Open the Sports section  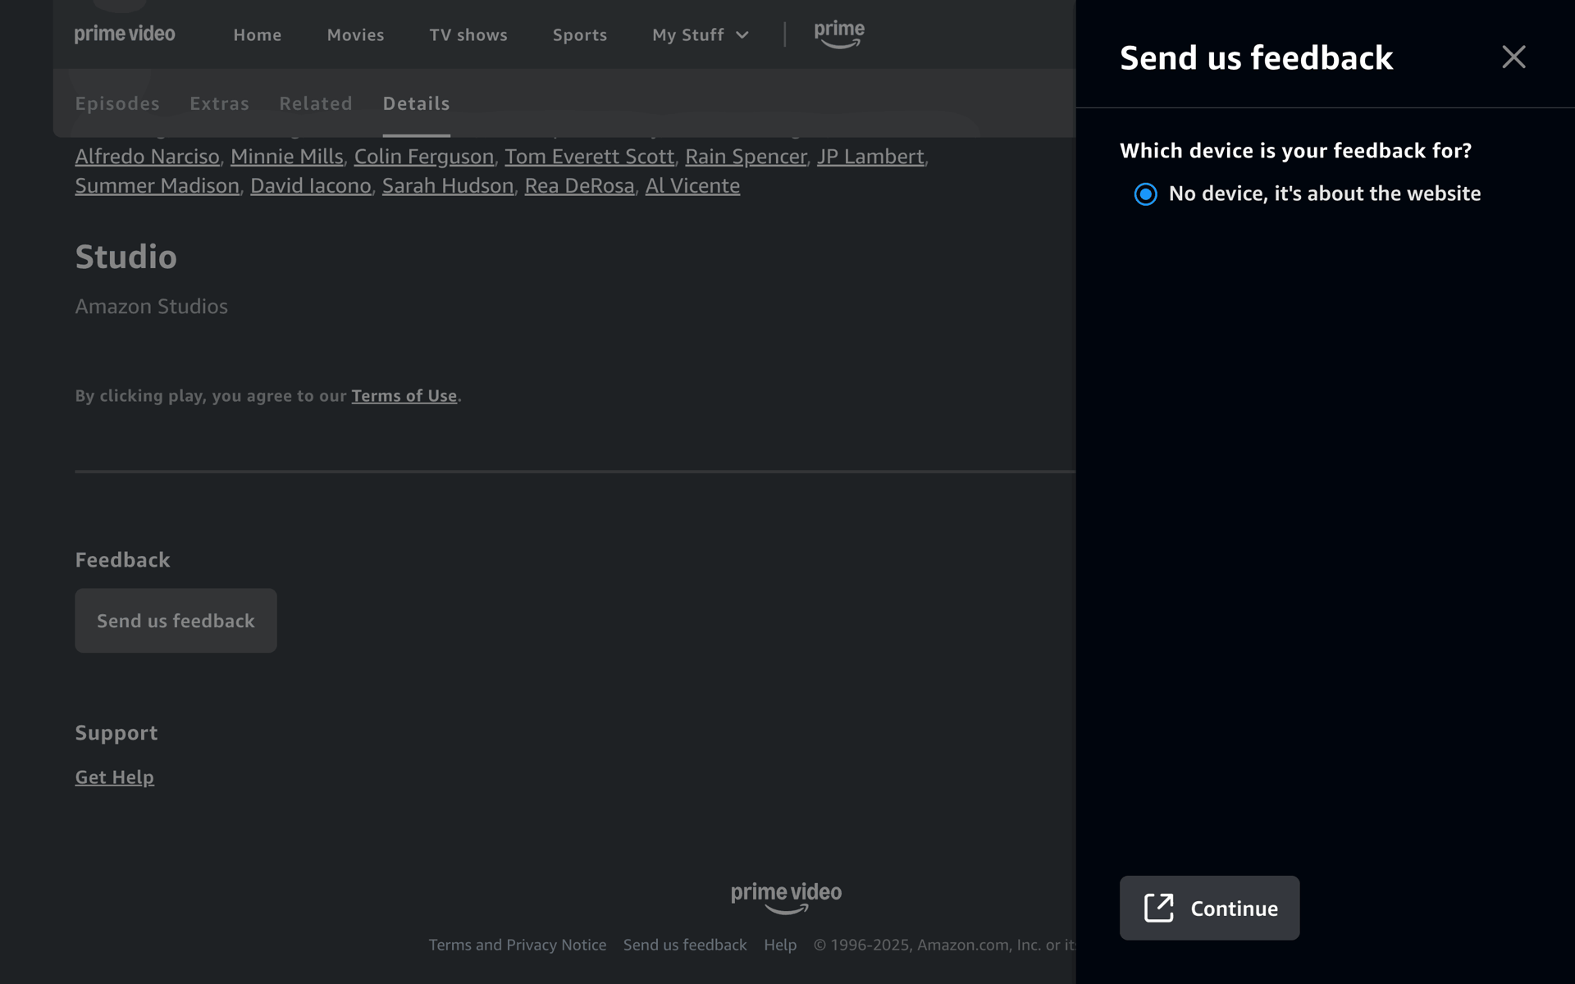(x=580, y=35)
